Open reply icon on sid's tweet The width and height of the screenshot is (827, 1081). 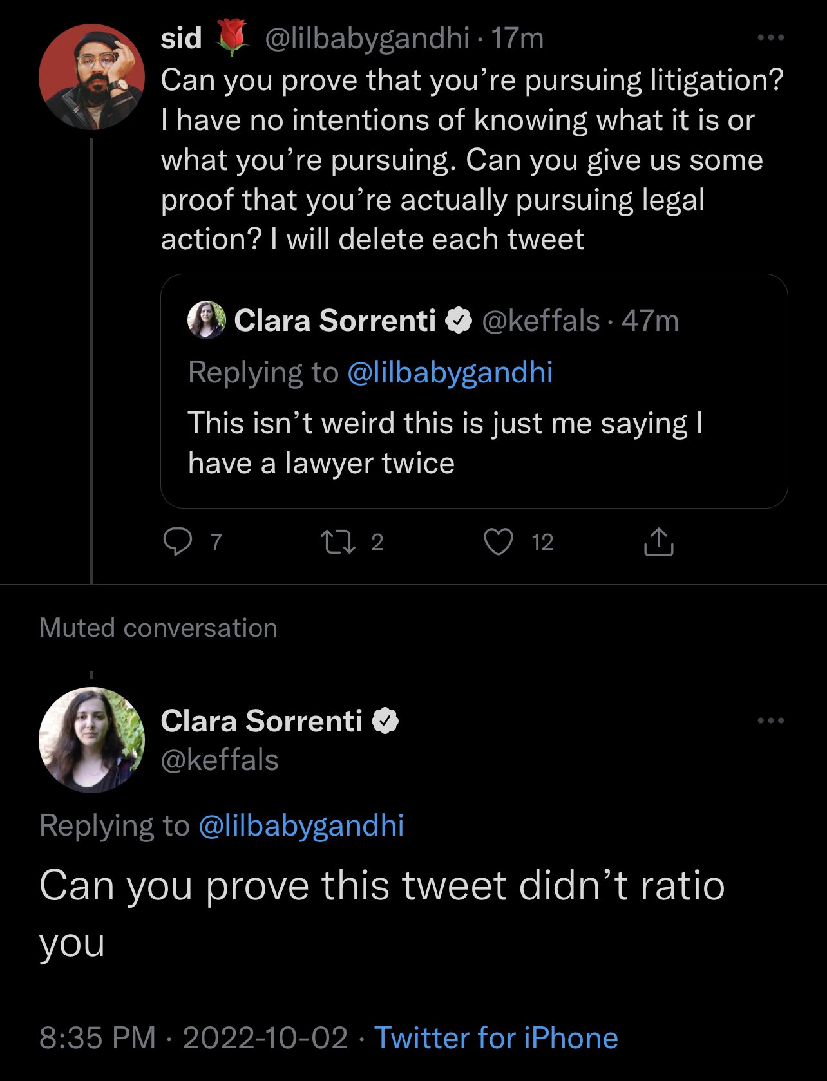[x=177, y=541]
